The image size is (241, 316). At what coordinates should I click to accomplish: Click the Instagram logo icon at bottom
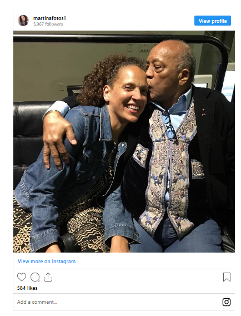tap(227, 302)
